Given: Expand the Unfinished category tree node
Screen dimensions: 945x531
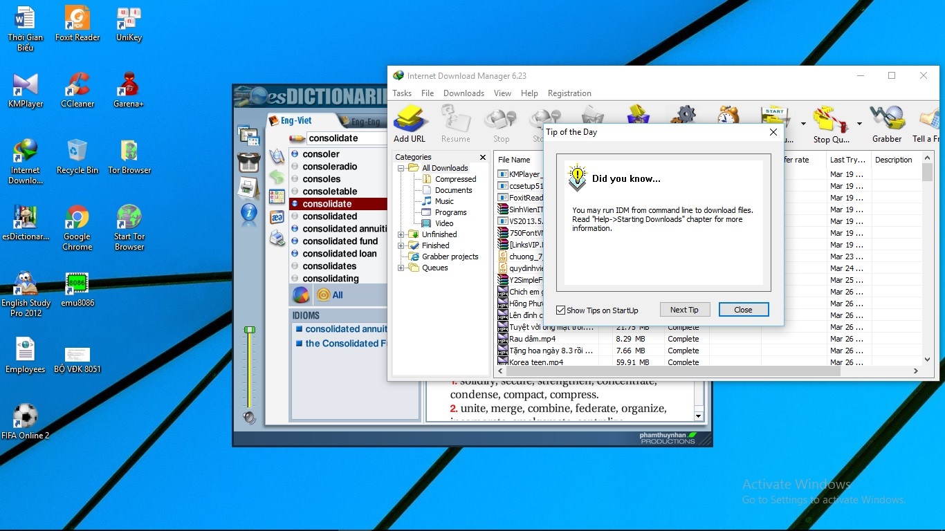Looking at the screenshot, I should pyautogui.click(x=401, y=234).
